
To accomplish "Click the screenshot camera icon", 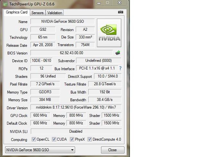I will click(x=121, y=12).
